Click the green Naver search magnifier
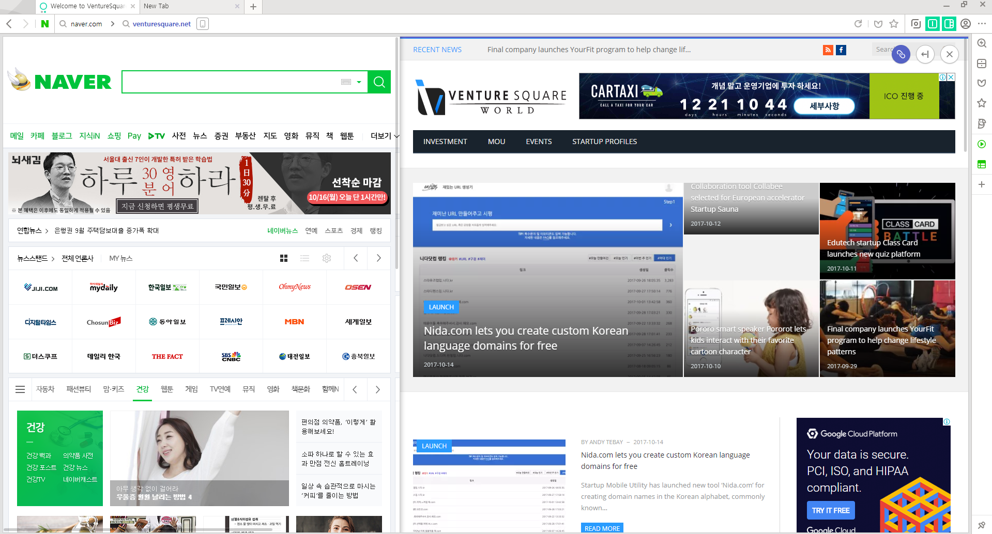 (379, 82)
